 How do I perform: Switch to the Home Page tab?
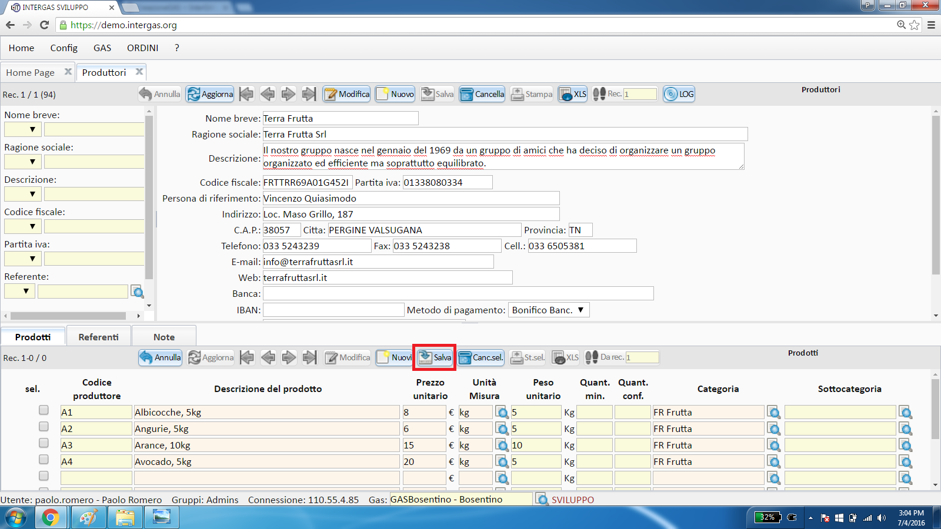(x=31, y=72)
